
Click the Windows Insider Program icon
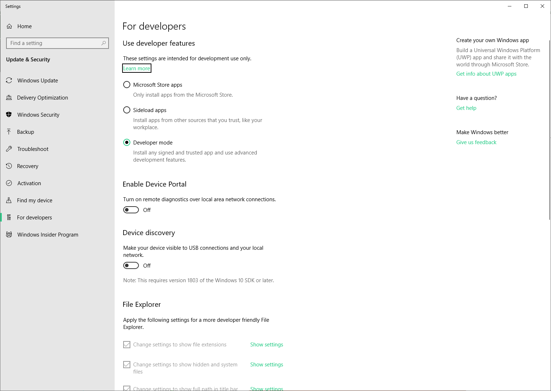(x=9, y=235)
